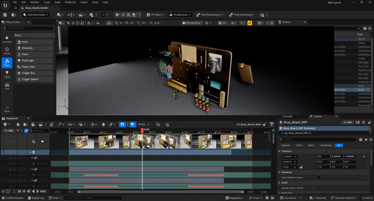Viewport: 374px width, 201px height.
Task: Open the Window menu
Action: coord(35,2)
